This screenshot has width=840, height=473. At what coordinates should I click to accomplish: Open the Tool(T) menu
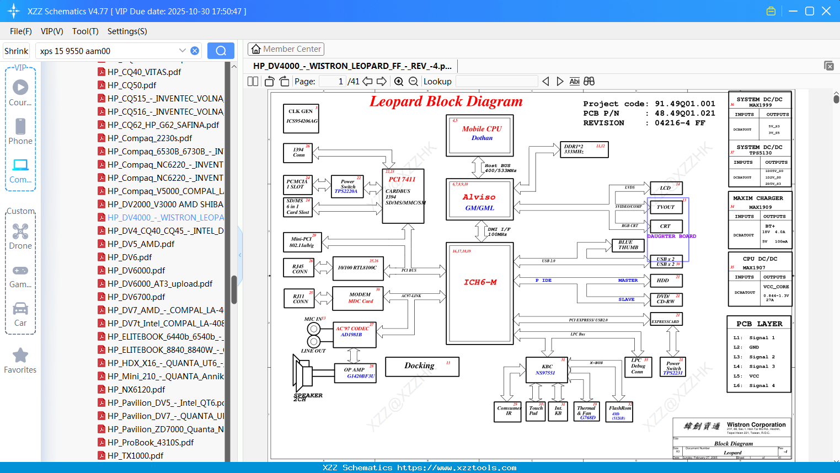(85, 31)
